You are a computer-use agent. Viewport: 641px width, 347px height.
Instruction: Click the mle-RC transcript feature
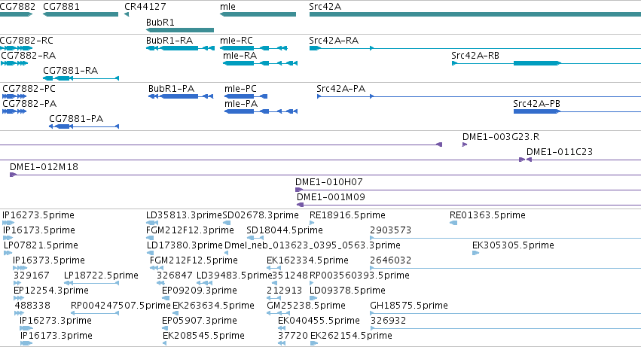click(x=253, y=48)
